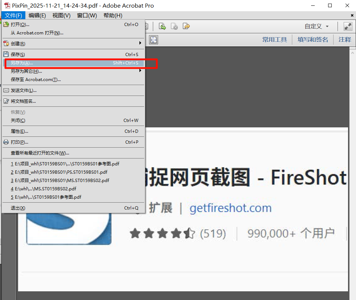
Task: Choose 另存为(A)... menu entry
Action: tap(74, 63)
